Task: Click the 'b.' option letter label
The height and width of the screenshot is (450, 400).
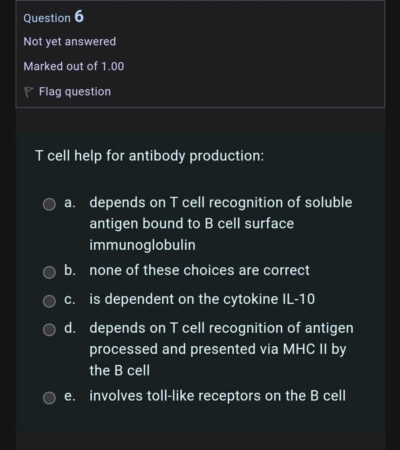Action: click(70, 270)
